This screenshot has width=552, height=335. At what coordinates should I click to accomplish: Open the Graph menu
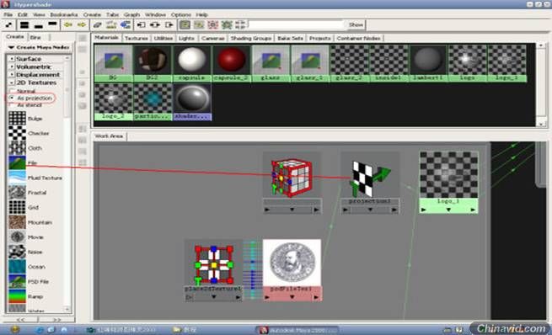tap(131, 15)
